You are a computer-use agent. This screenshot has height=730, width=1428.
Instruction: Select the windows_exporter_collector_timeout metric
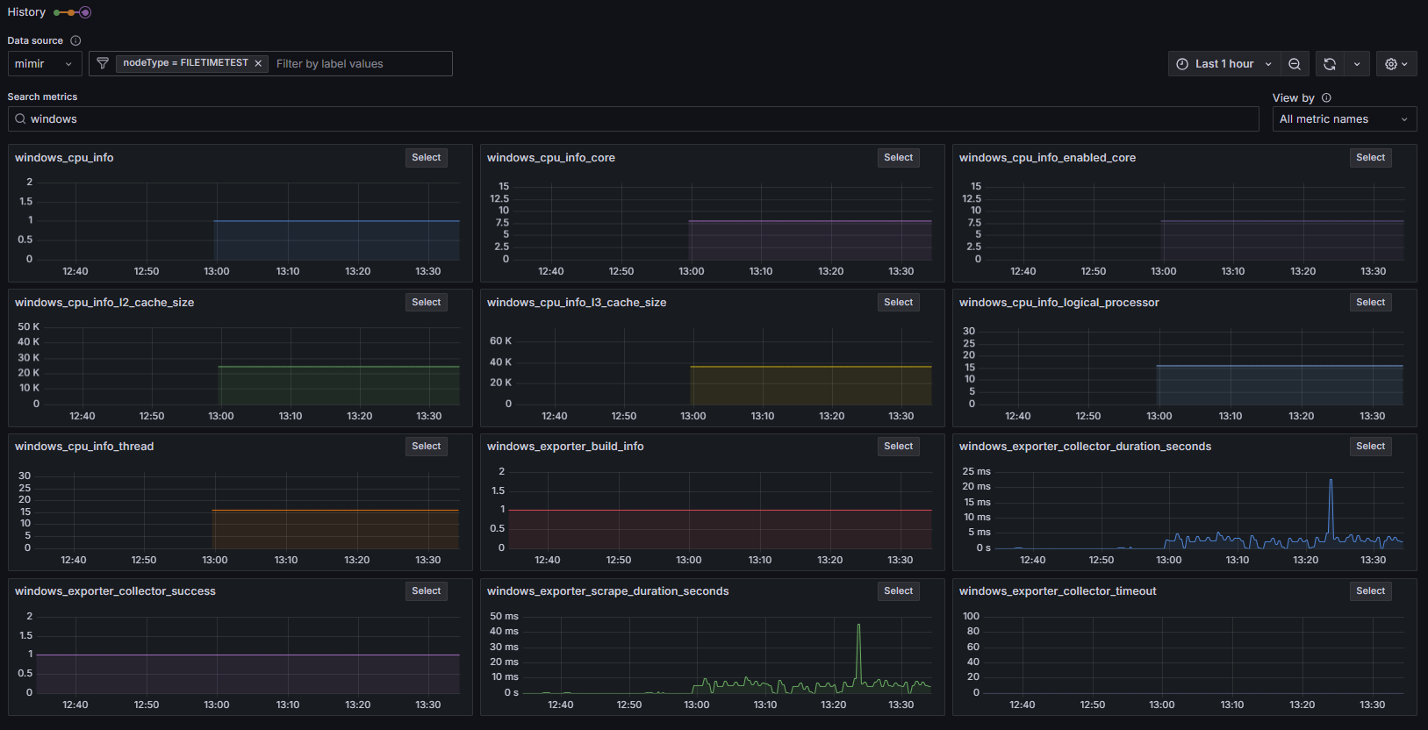coord(1371,591)
